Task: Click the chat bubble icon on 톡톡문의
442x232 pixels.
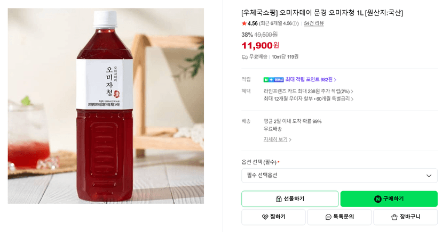Action: tap(328, 217)
